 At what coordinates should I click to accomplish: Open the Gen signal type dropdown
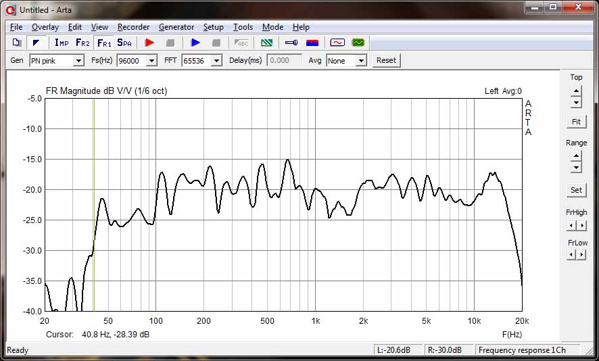[x=78, y=61]
